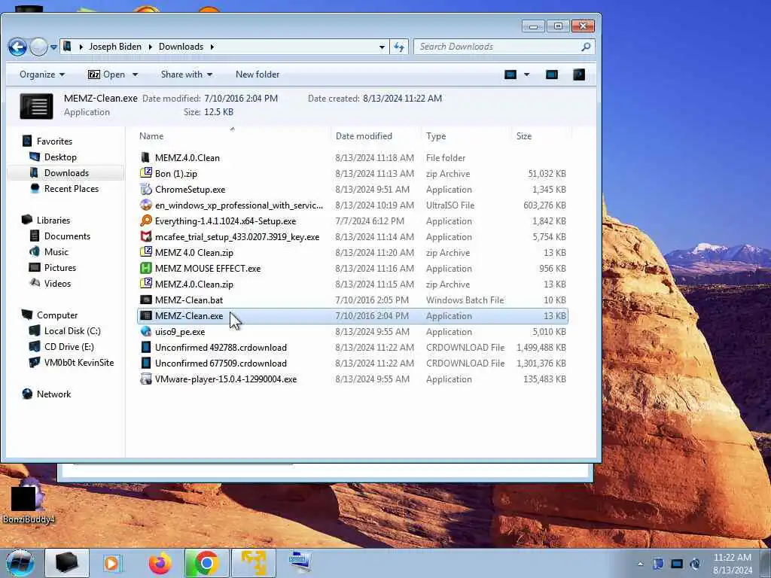Show hidden icons in system tray

click(x=640, y=564)
